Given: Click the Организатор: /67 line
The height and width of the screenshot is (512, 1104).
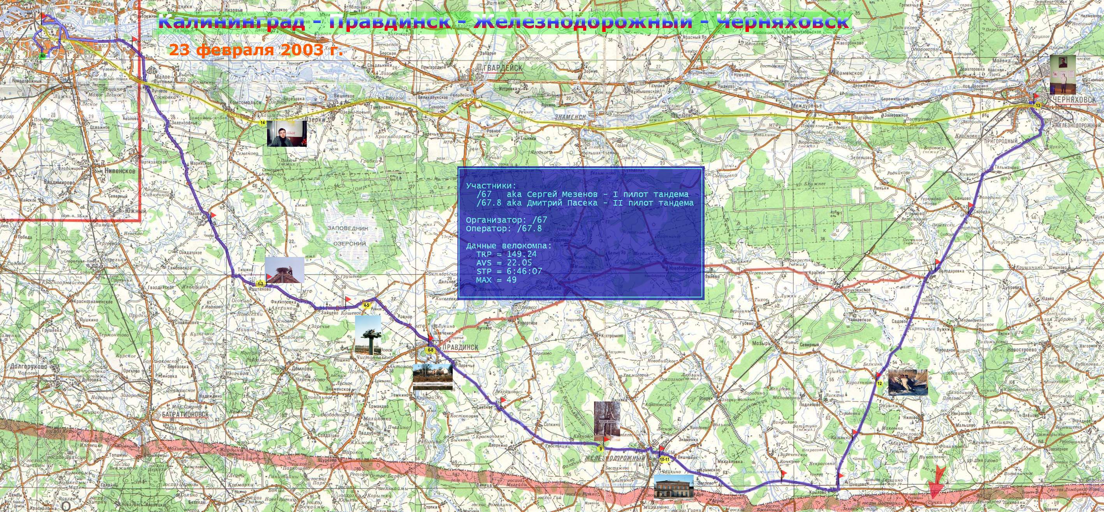Looking at the screenshot, I should pos(506,220).
